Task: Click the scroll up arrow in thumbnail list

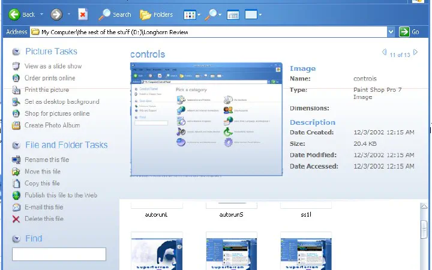Action: click(x=424, y=207)
